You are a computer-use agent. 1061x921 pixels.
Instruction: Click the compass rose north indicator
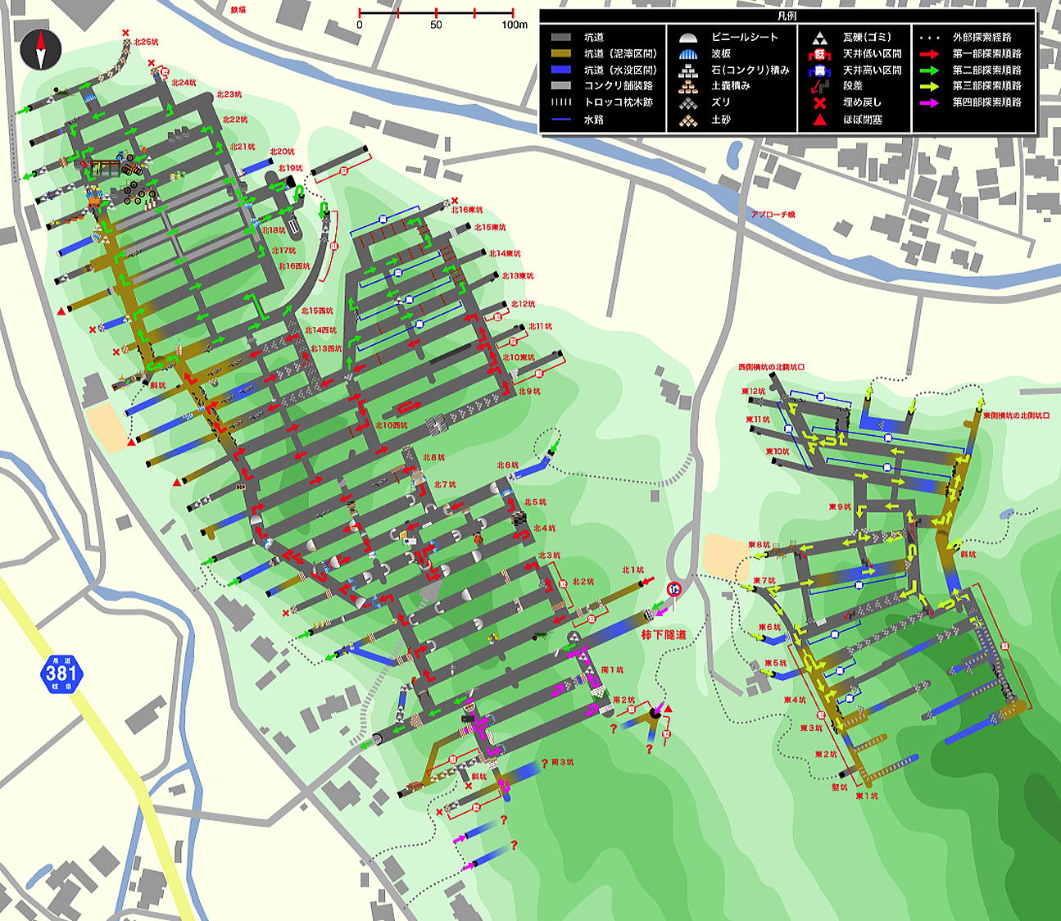(39, 49)
